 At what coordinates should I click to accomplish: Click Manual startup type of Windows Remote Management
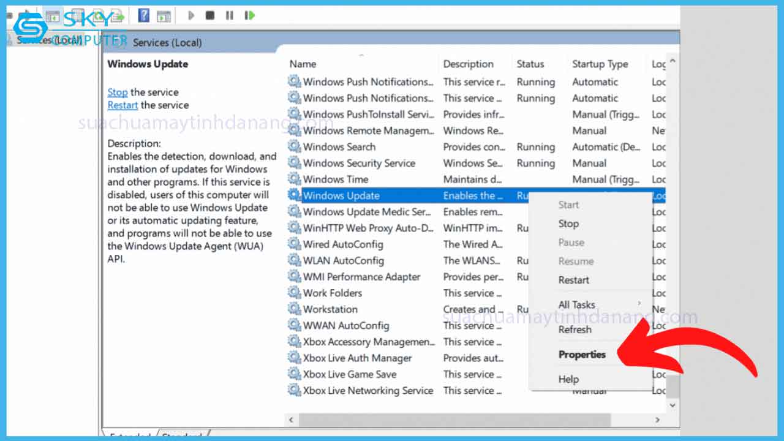[x=589, y=130]
